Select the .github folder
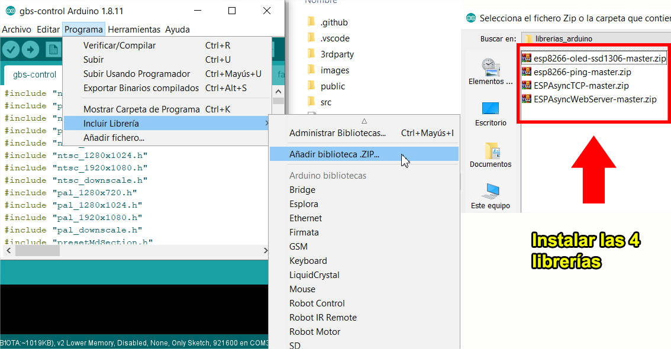 point(334,22)
